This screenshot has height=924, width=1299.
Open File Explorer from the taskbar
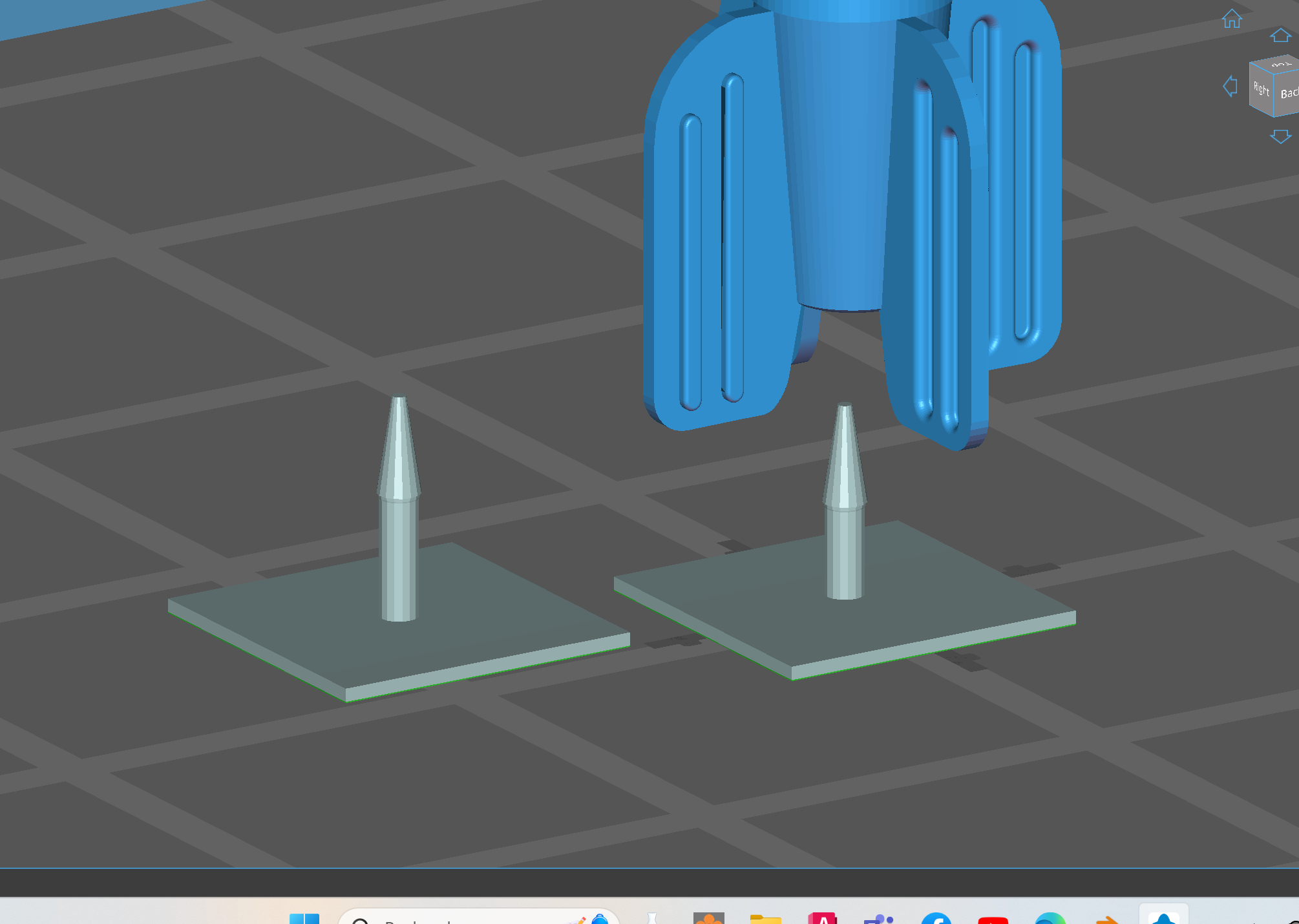tap(766, 919)
